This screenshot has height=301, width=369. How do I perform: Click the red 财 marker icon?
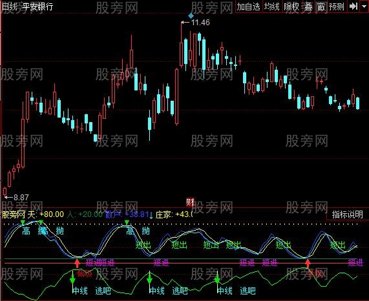point(190,202)
